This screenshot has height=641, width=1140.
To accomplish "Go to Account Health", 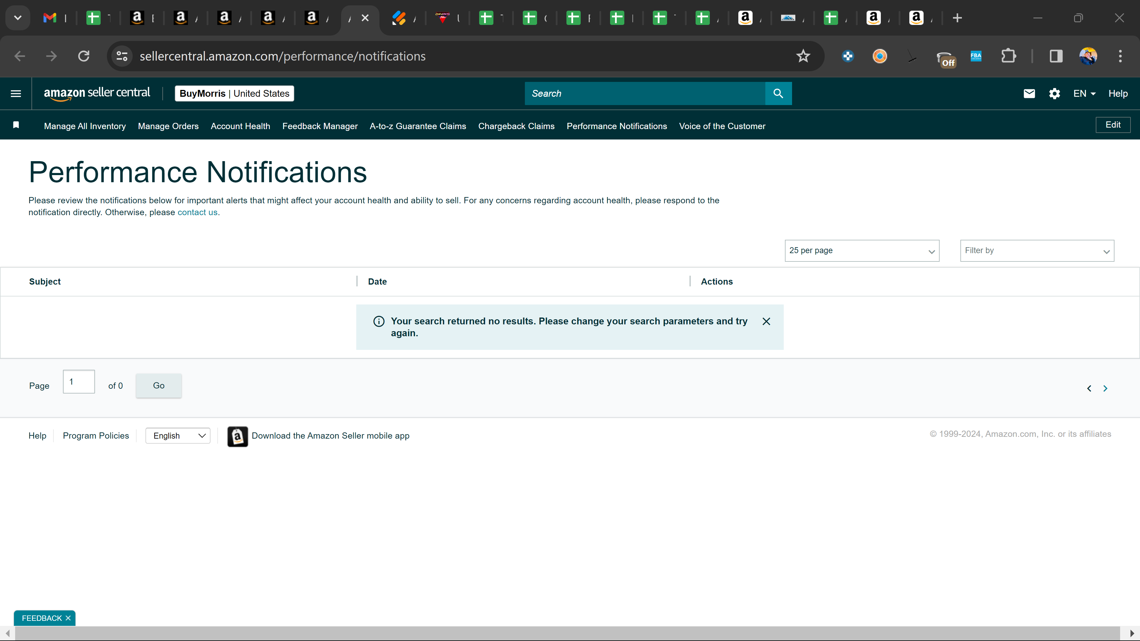I will [240, 126].
